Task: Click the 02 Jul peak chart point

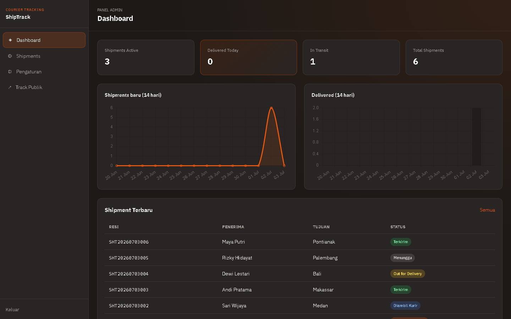Action: click(271, 108)
